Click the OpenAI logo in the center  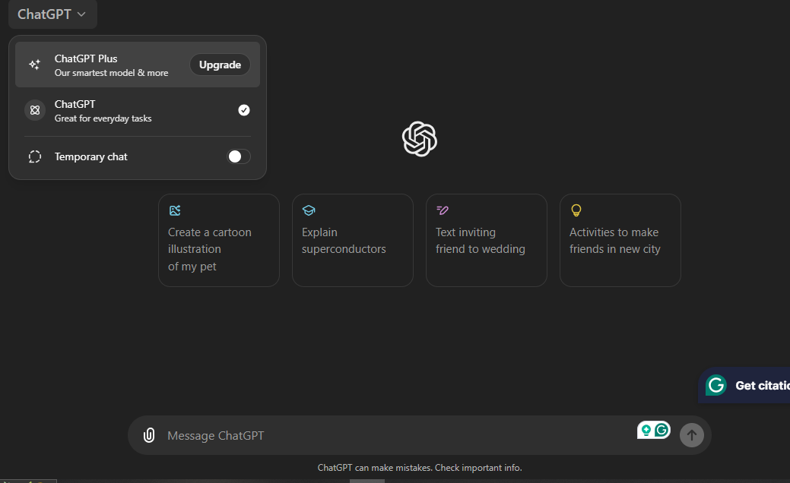pos(419,139)
